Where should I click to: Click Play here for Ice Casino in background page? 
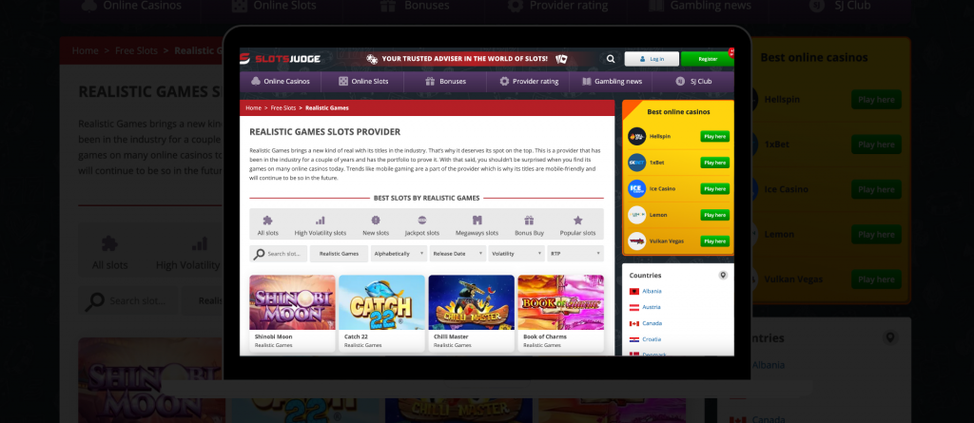[876, 189]
